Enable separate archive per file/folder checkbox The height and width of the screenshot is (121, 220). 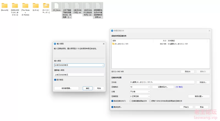150,101
